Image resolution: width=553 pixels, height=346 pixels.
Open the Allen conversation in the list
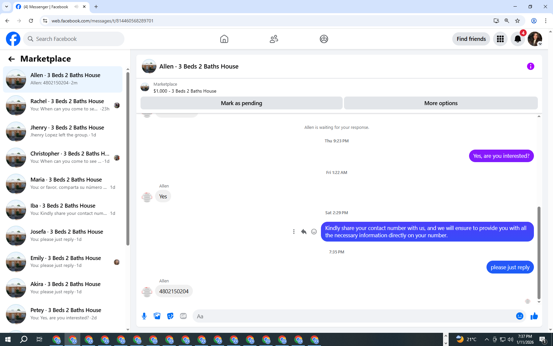(x=63, y=79)
